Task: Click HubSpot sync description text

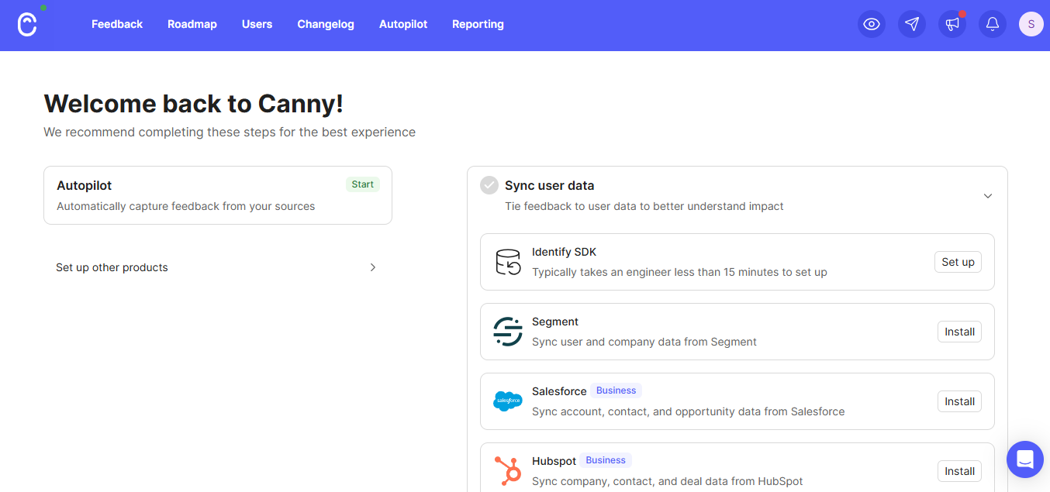Action: point(668,481)
